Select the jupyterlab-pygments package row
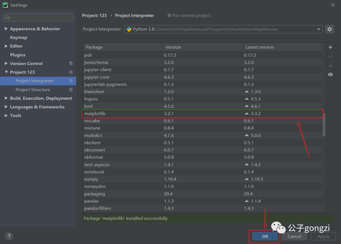The image size is (341, 244). tap(203, 84)
